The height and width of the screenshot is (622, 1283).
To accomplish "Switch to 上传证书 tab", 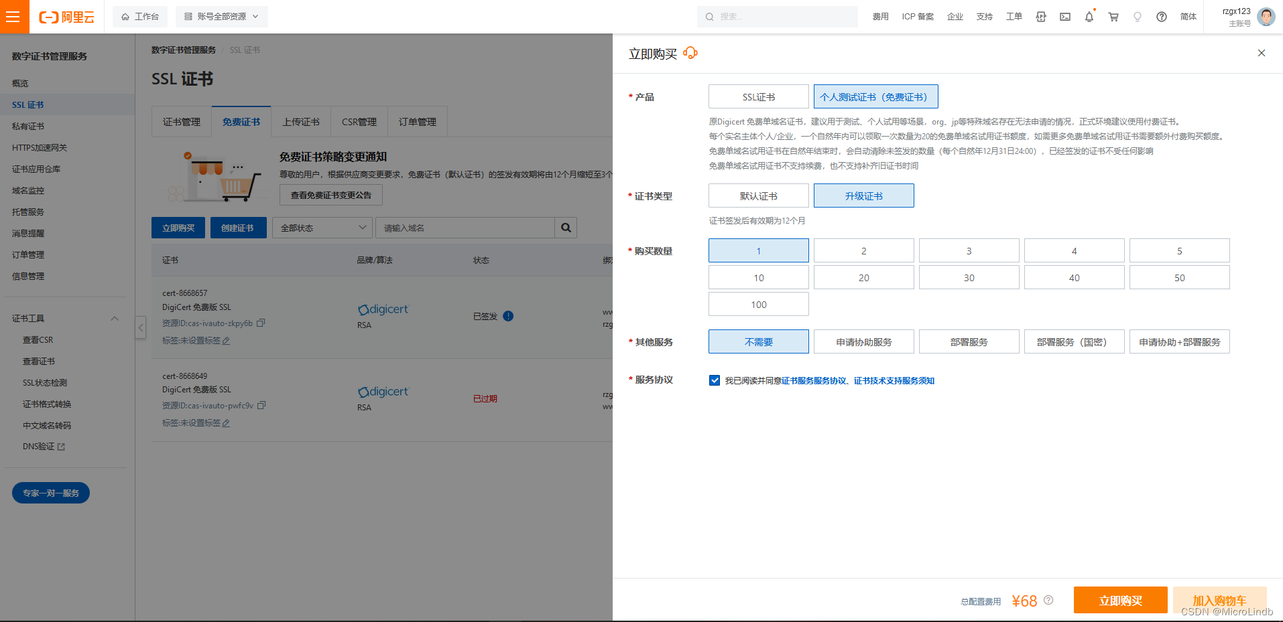I will click(x=301, y=122).
